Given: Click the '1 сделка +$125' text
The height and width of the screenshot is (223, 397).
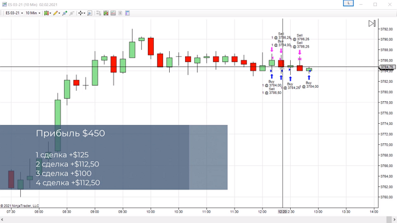Looking at the screenshot, I should 62,155.
